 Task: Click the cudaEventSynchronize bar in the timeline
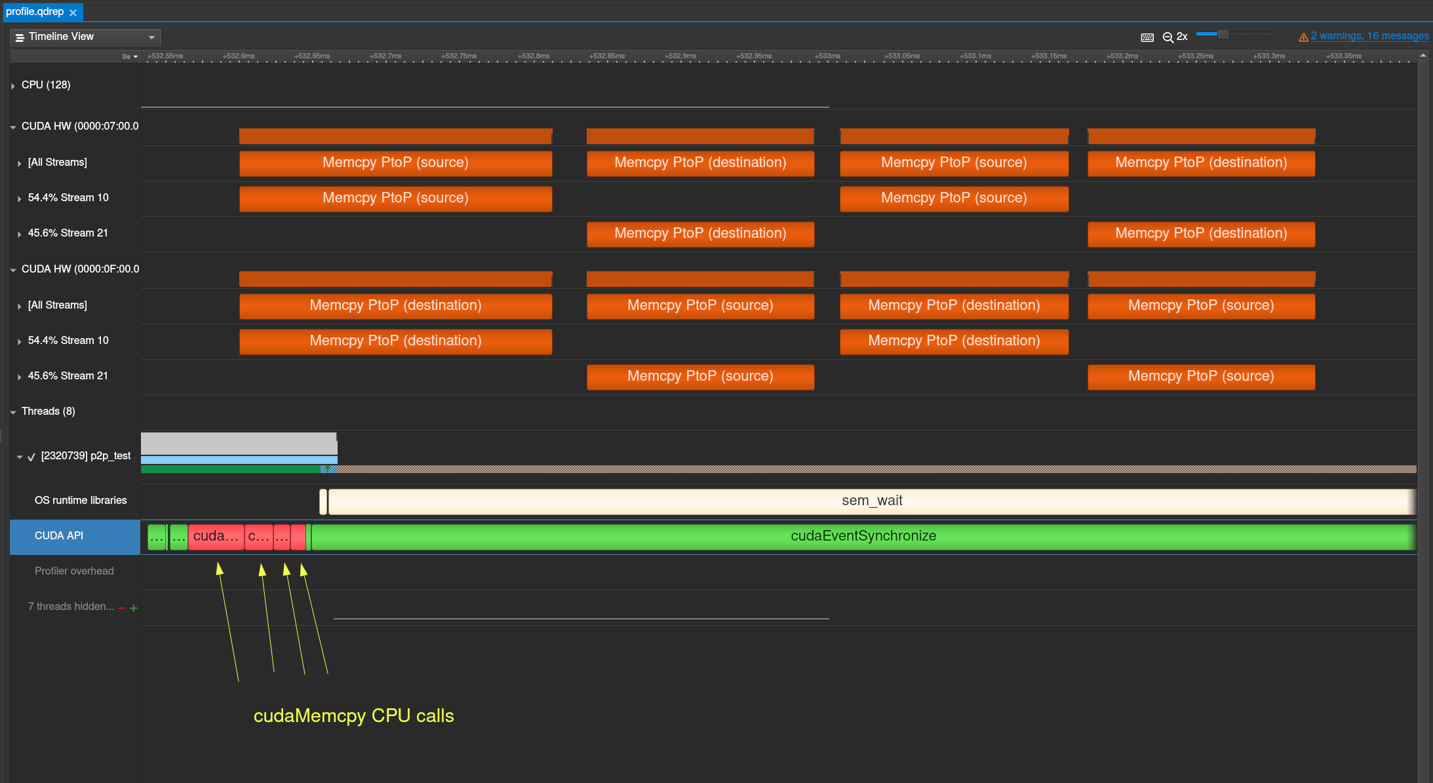pos(863,537)
